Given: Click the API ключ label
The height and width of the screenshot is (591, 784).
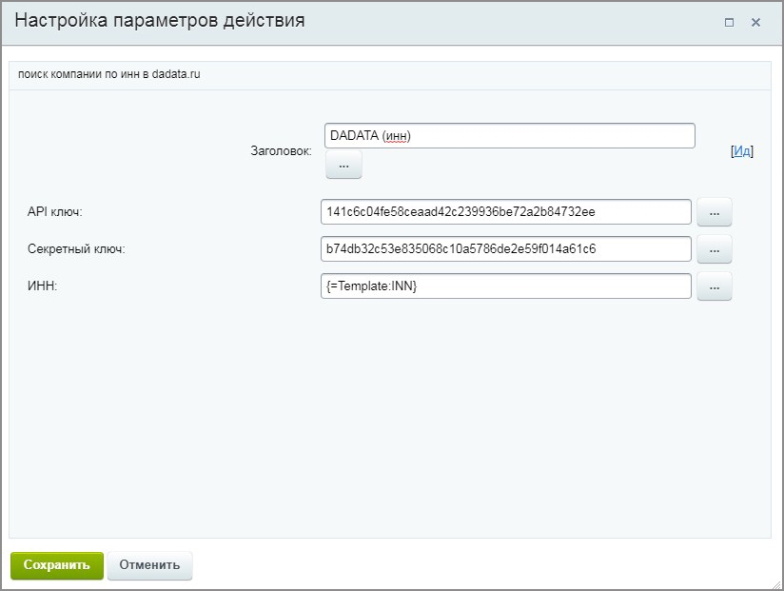Looking at the screenshot, I should pyautogui.click(x=55, y=212).
